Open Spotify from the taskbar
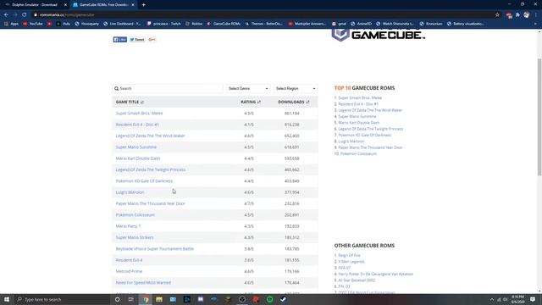The height and width of the screenshot is (305, 542). click(x=269, y=299)
